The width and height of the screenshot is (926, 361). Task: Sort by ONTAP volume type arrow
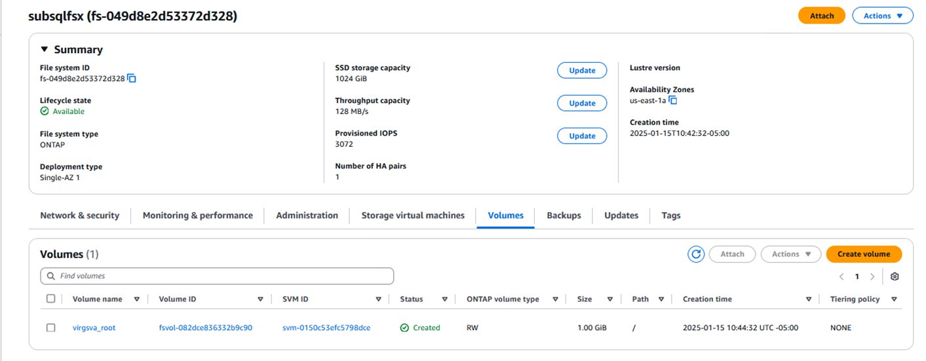tap(555, 299)
